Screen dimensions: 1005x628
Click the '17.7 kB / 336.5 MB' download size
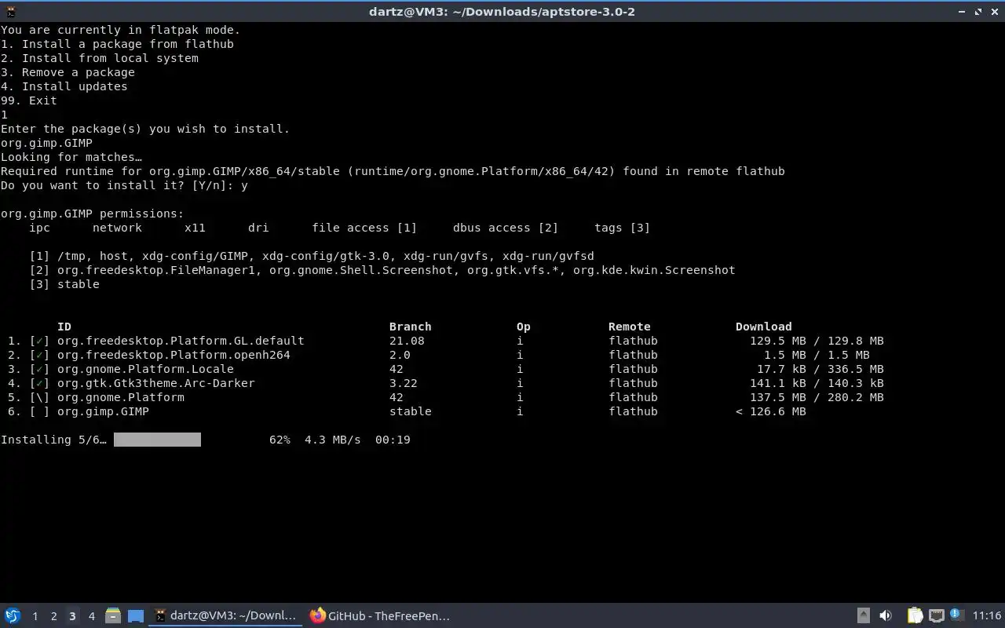(820, 369)
